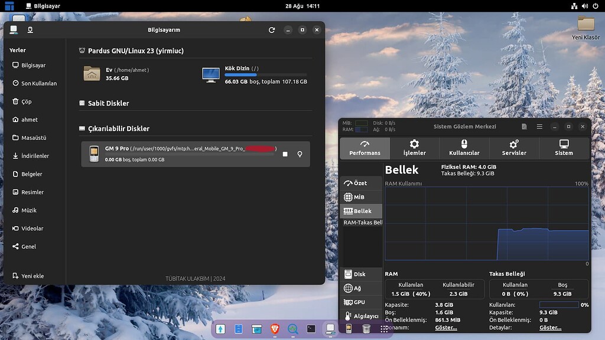
Task: Open the terminal from the dock
Action: [x=310, y=329]
